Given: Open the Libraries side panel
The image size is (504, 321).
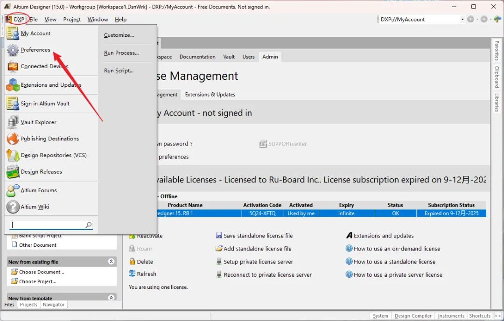Looking at the screenshot, I should pyautogui.click(x=497, y=103).
